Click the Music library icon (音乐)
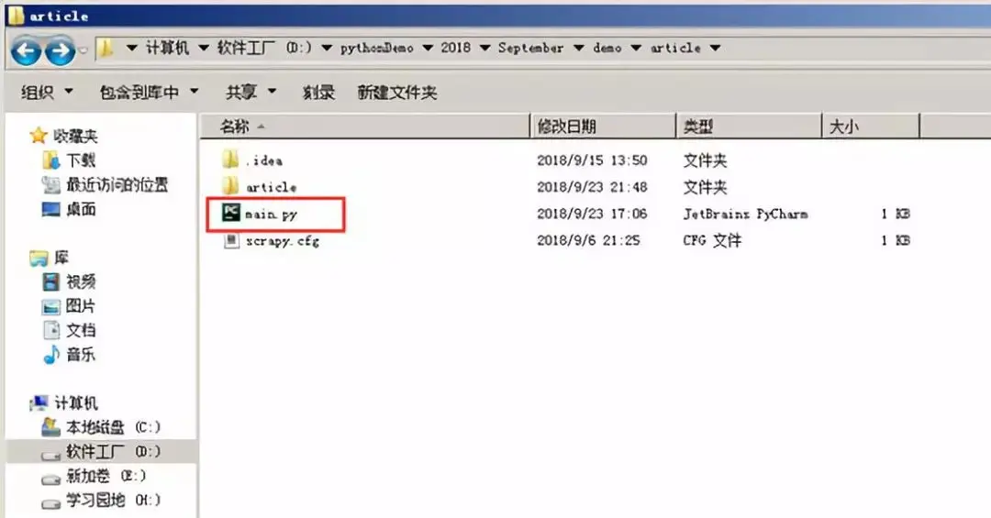 pos(51,355)
